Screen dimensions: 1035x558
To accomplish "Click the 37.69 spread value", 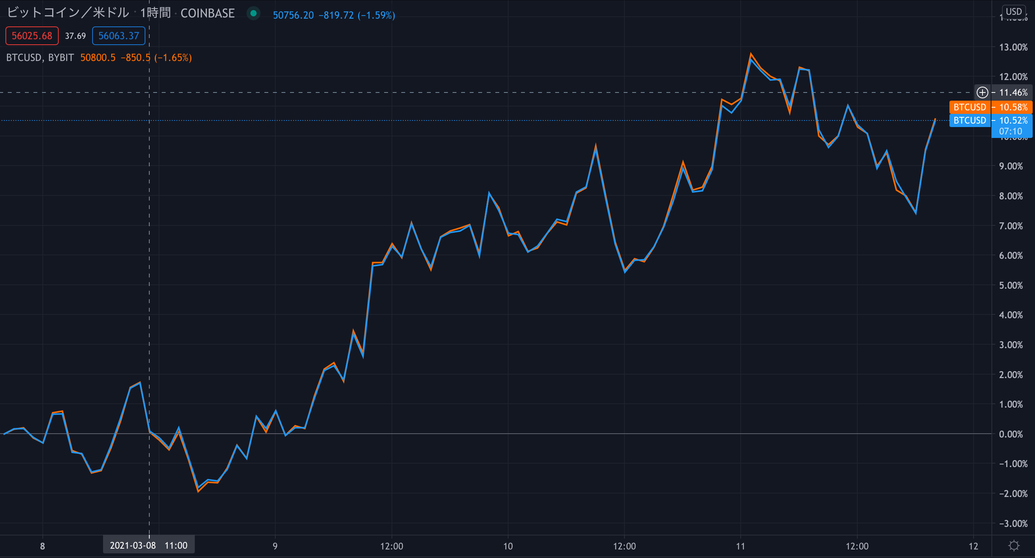I will pyautogui.click(x=75, y=36).
